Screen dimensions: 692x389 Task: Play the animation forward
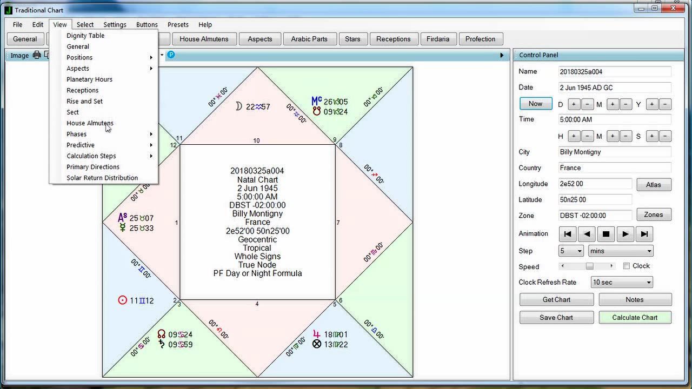click(x=625, y=234)
